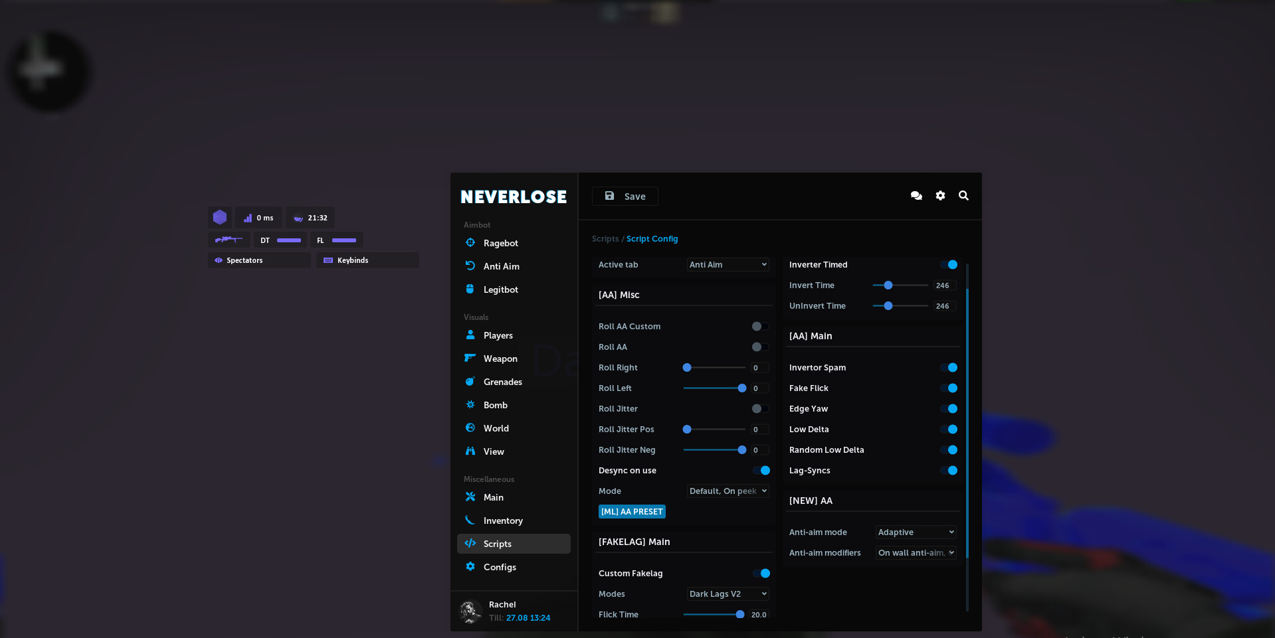Click the Grenades bomb icon
Image resolution: width=1275 pixels, height=638 pixels.
(470, 381)
